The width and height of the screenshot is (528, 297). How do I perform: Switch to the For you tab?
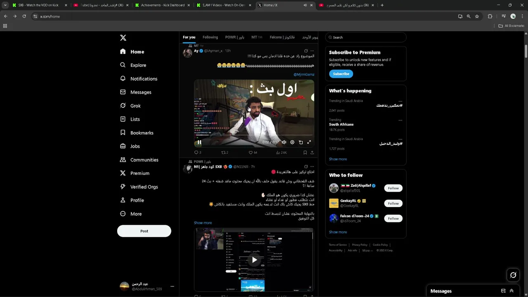click(x=189, y=37)
